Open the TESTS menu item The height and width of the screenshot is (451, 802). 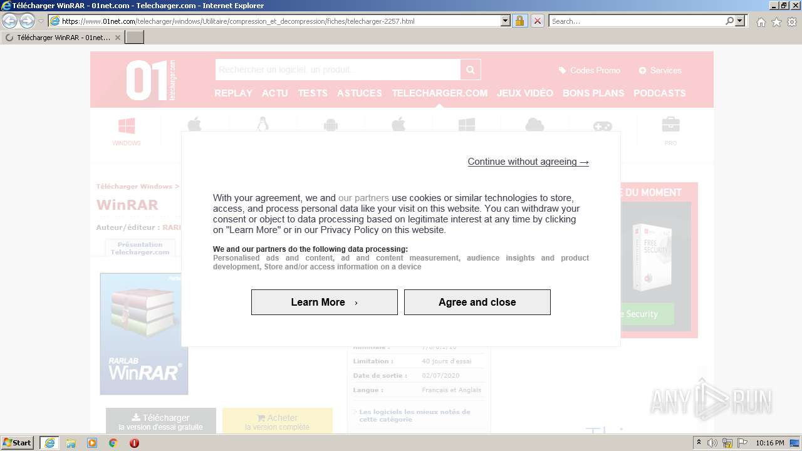[x=313, y=93]
